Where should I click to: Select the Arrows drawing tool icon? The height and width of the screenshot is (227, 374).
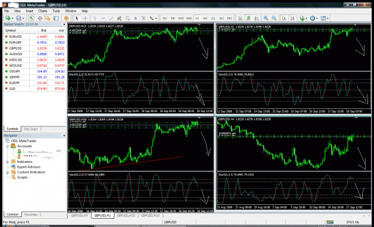pyautogui.click(x=152, y=18)
